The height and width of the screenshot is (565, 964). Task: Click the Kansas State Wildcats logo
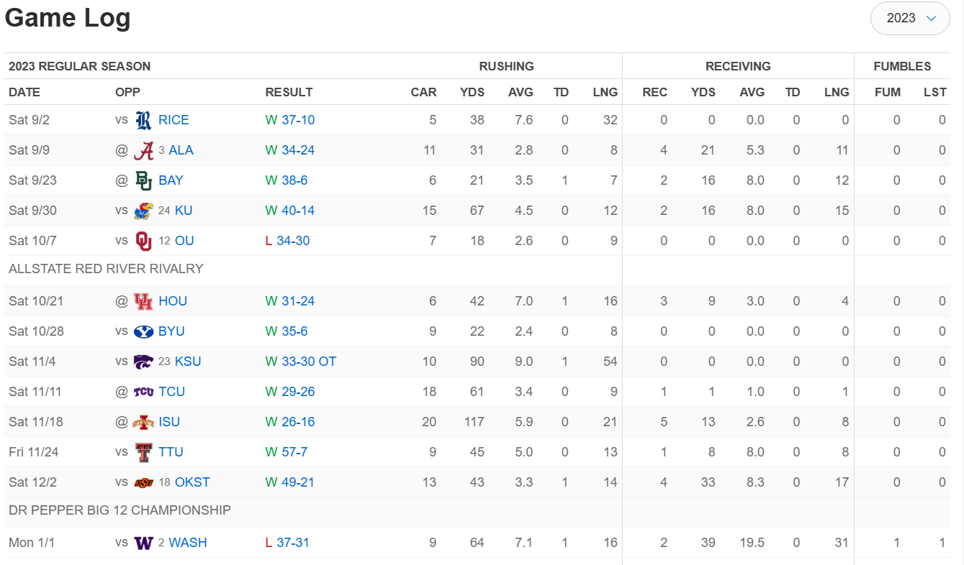pyautogui.click(x=143, y=362)
